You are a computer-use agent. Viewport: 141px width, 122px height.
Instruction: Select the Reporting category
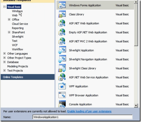click(18, 28)
